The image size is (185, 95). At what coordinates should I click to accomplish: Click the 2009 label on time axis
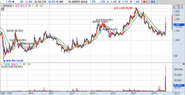tap(10, 93)
